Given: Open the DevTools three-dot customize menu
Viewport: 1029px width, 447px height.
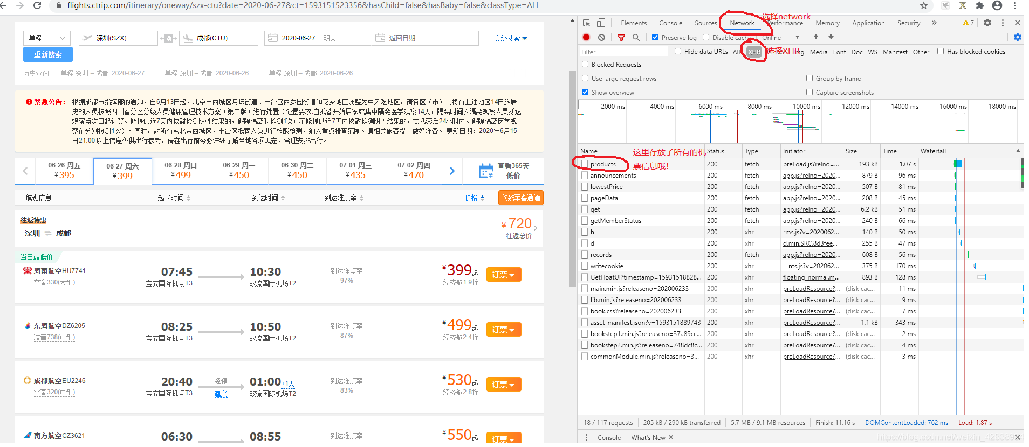Looking at the screenshot, I should [1003, 23].
